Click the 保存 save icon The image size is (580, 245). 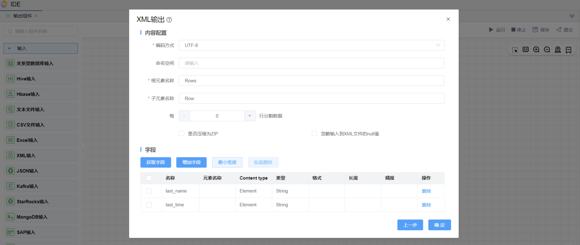pyautogui.click(x=535, y=30)
